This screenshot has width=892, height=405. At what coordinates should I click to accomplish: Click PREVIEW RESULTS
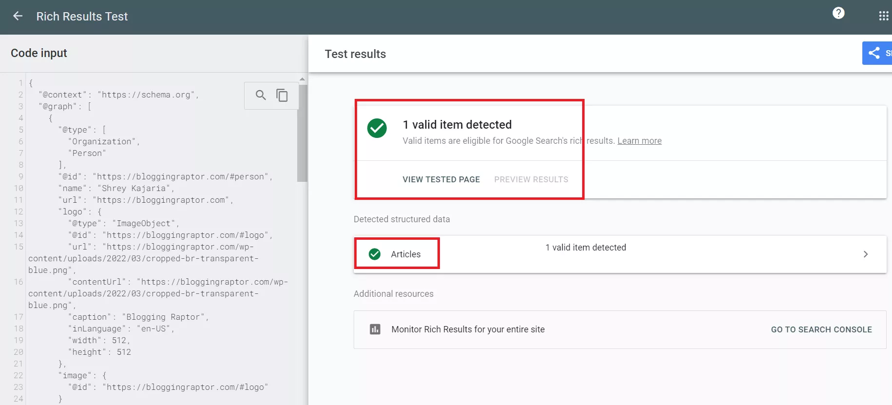(531, 179)
